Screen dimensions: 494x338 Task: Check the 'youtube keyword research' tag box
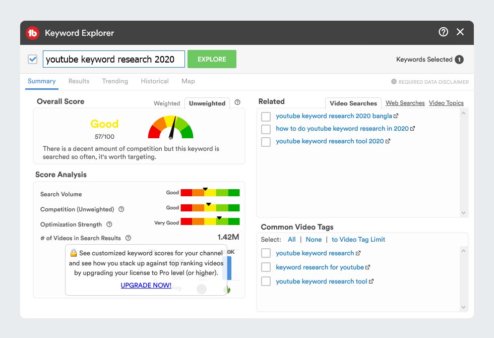pyautogui.click(x=266, y=253)
